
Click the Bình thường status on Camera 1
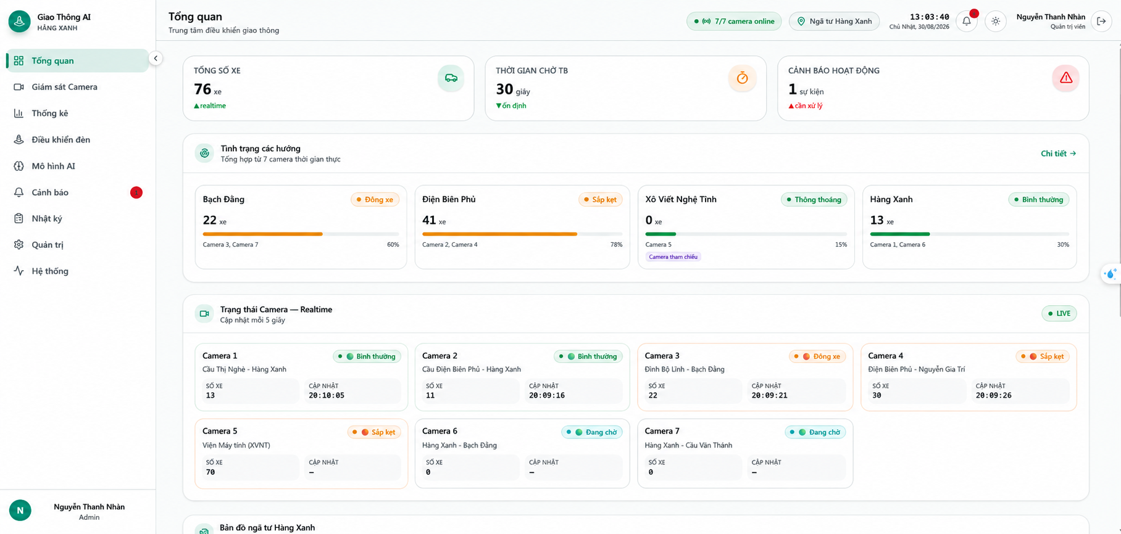click(x=367, y=356)
